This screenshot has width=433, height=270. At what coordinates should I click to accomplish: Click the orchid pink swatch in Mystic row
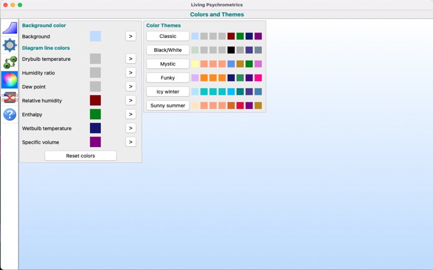pos(258,64)
